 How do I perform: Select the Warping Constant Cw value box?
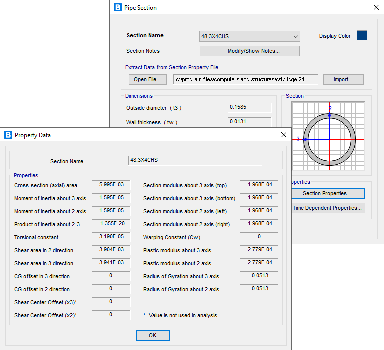pos(259,237)
